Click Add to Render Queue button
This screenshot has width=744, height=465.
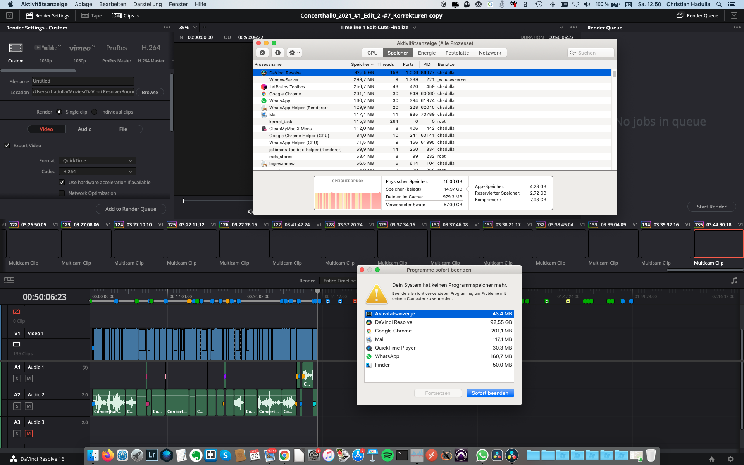(131, 209)
